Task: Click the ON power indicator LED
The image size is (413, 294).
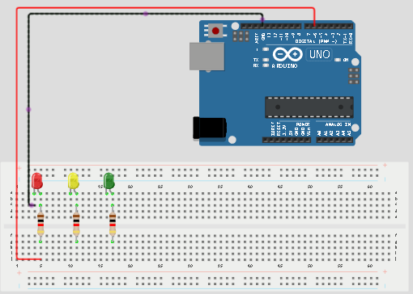Action: click(x=338, y=60)
